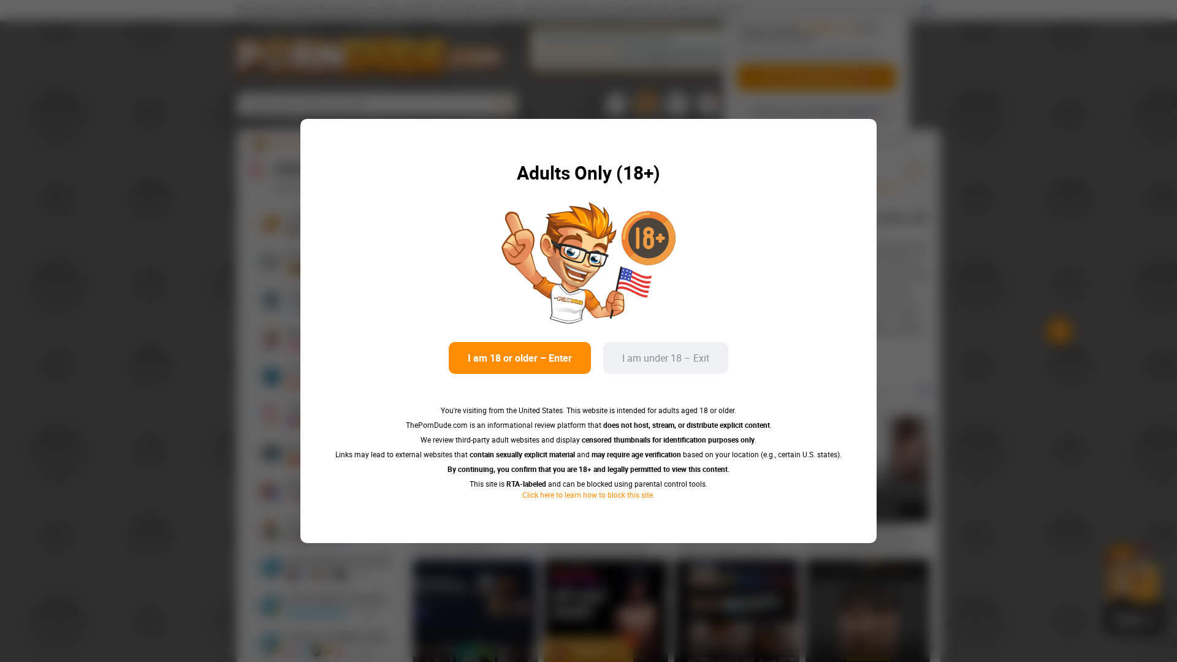Click the 'Adults Only (18+)' heading
Screen dimensions: 1177x662
click(588, 173)
